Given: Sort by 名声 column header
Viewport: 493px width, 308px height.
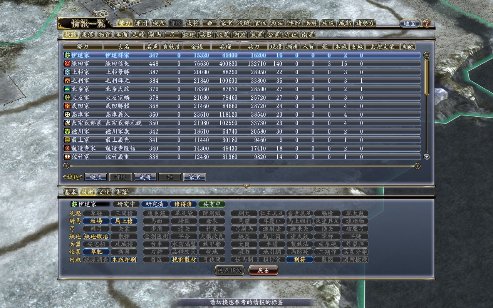Looking at the screenshot, I should point(151,46).
